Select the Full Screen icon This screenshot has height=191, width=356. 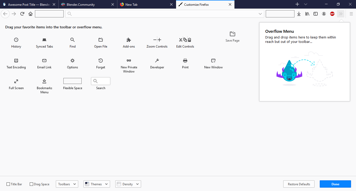(16, 81)
